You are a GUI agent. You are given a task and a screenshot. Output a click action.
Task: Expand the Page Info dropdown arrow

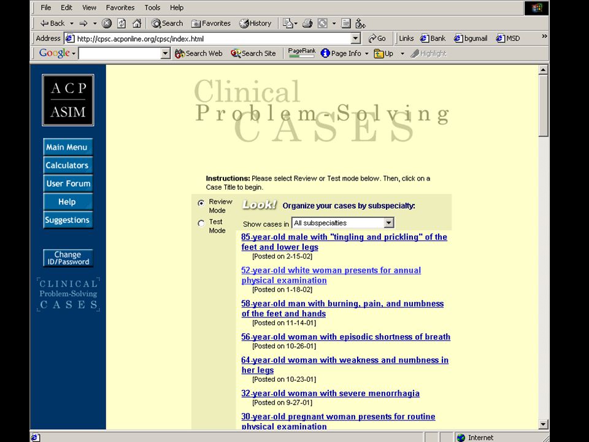pyautogui.click(x=367, y=53)
